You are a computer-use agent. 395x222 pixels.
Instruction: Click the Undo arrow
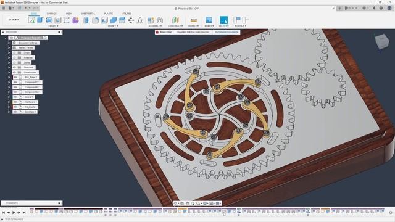pyautogui.click(x=26, y=8)
